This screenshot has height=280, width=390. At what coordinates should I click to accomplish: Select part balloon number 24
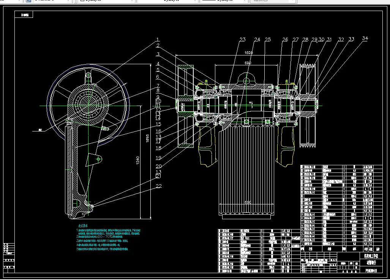pyautogui.click(x=257, y=40)
